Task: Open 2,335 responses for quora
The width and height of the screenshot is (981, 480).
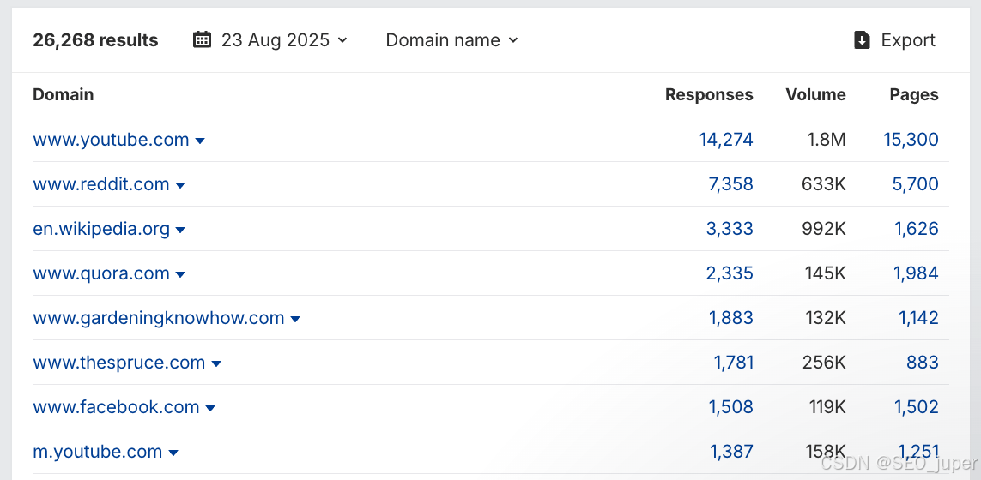Action: coord(730,273)
